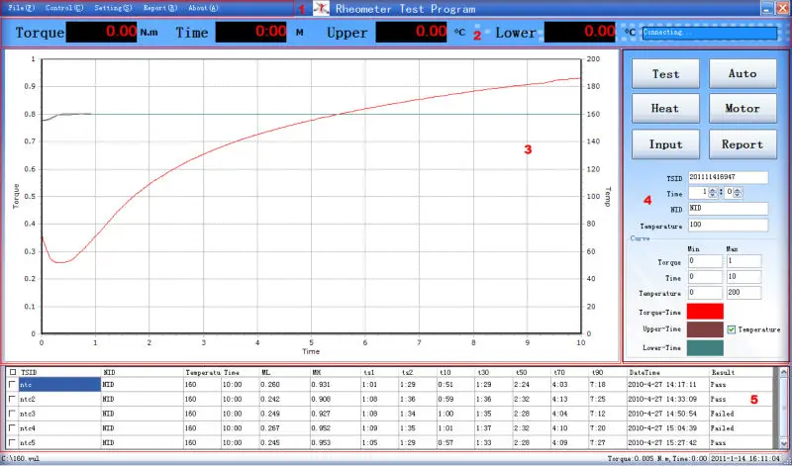
Task: Click the Rheometer program logo icon
Action: 321,8
